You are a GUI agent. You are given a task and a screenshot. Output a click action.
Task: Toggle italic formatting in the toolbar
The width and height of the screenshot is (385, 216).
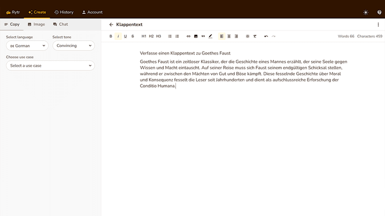(x=118, y=36)
